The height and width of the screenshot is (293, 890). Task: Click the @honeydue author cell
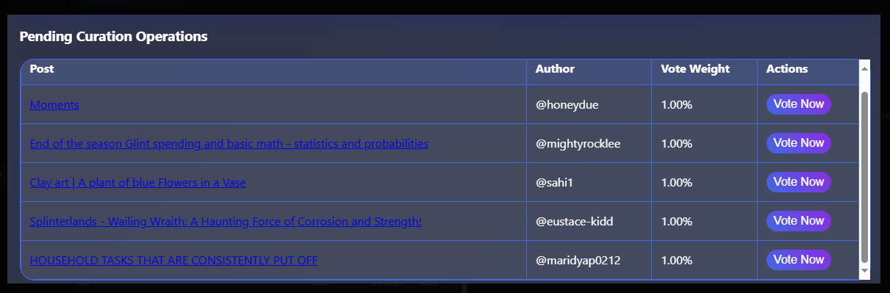(589, 104)
